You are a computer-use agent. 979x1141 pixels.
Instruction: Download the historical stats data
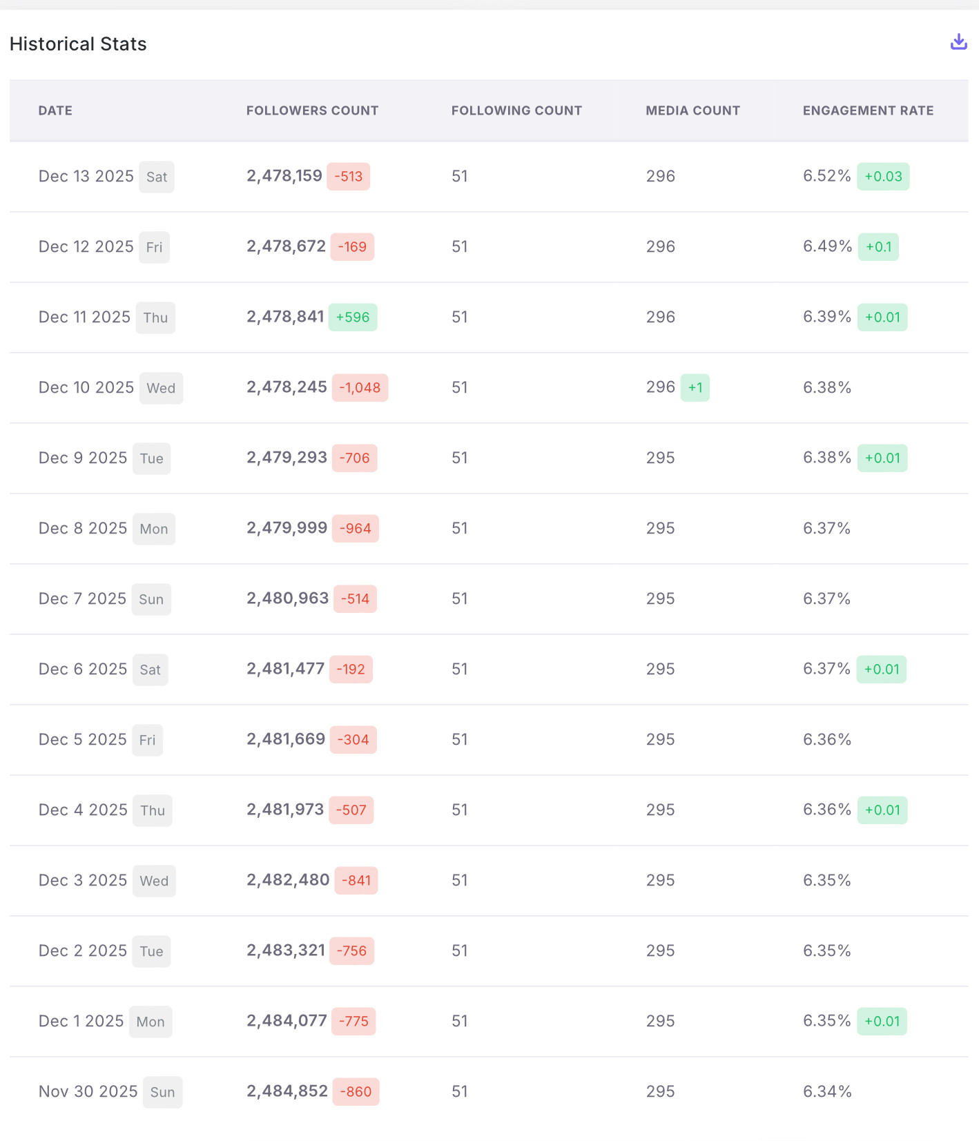[958, 42]
